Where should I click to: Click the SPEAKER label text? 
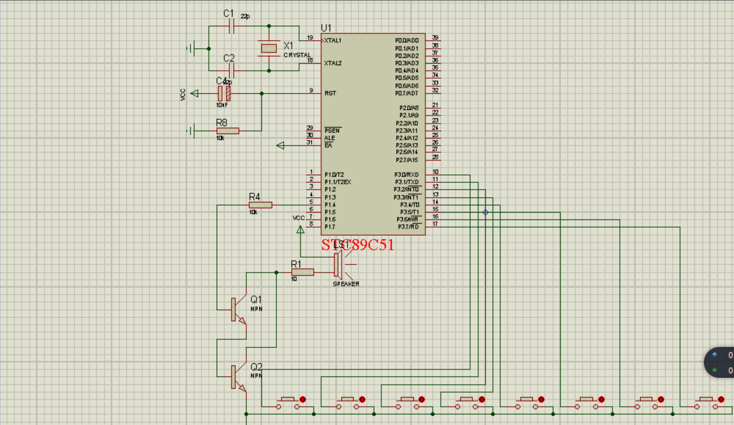346,284
